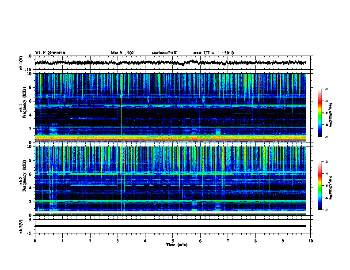Click the flat black ch.3 trace line
Viewport: 350px width, 270px height.
tap(170, 226)
